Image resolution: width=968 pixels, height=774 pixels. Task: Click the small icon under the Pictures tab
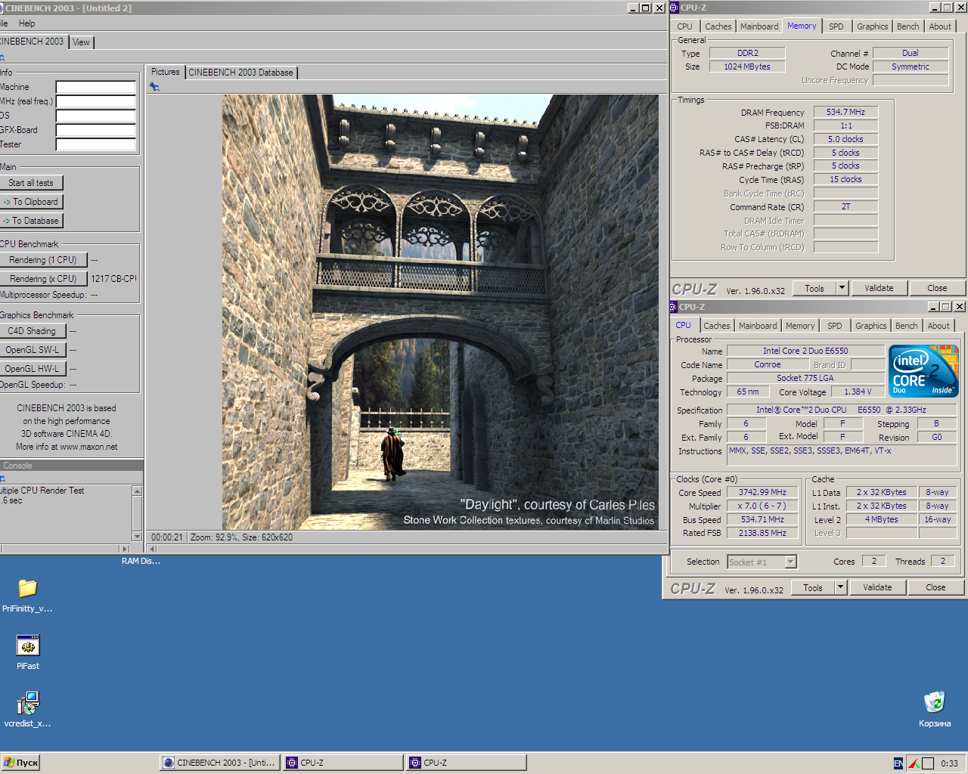(154, 87)
